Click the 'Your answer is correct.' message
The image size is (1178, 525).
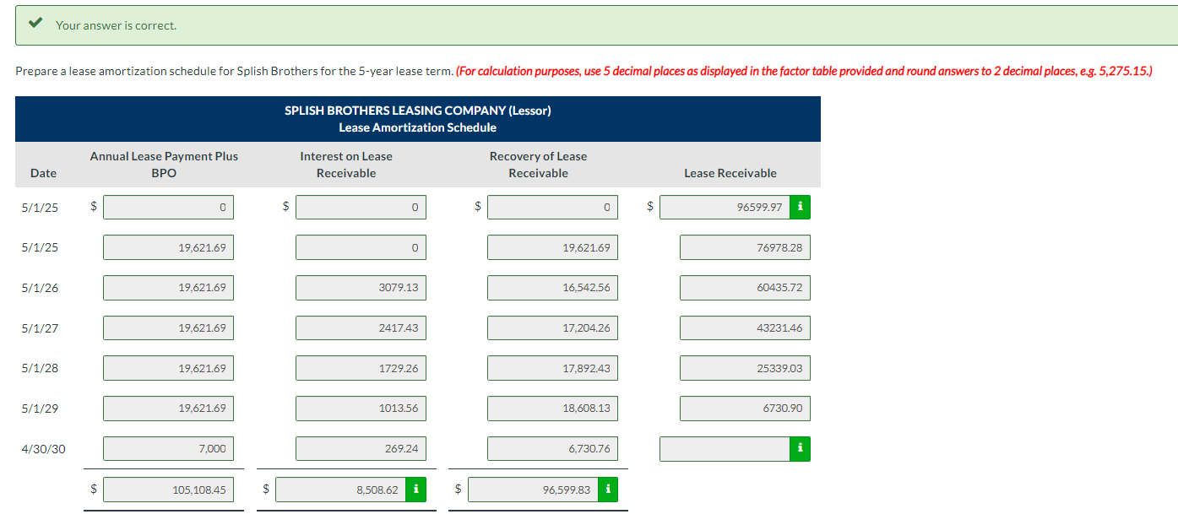pos(117,25)
